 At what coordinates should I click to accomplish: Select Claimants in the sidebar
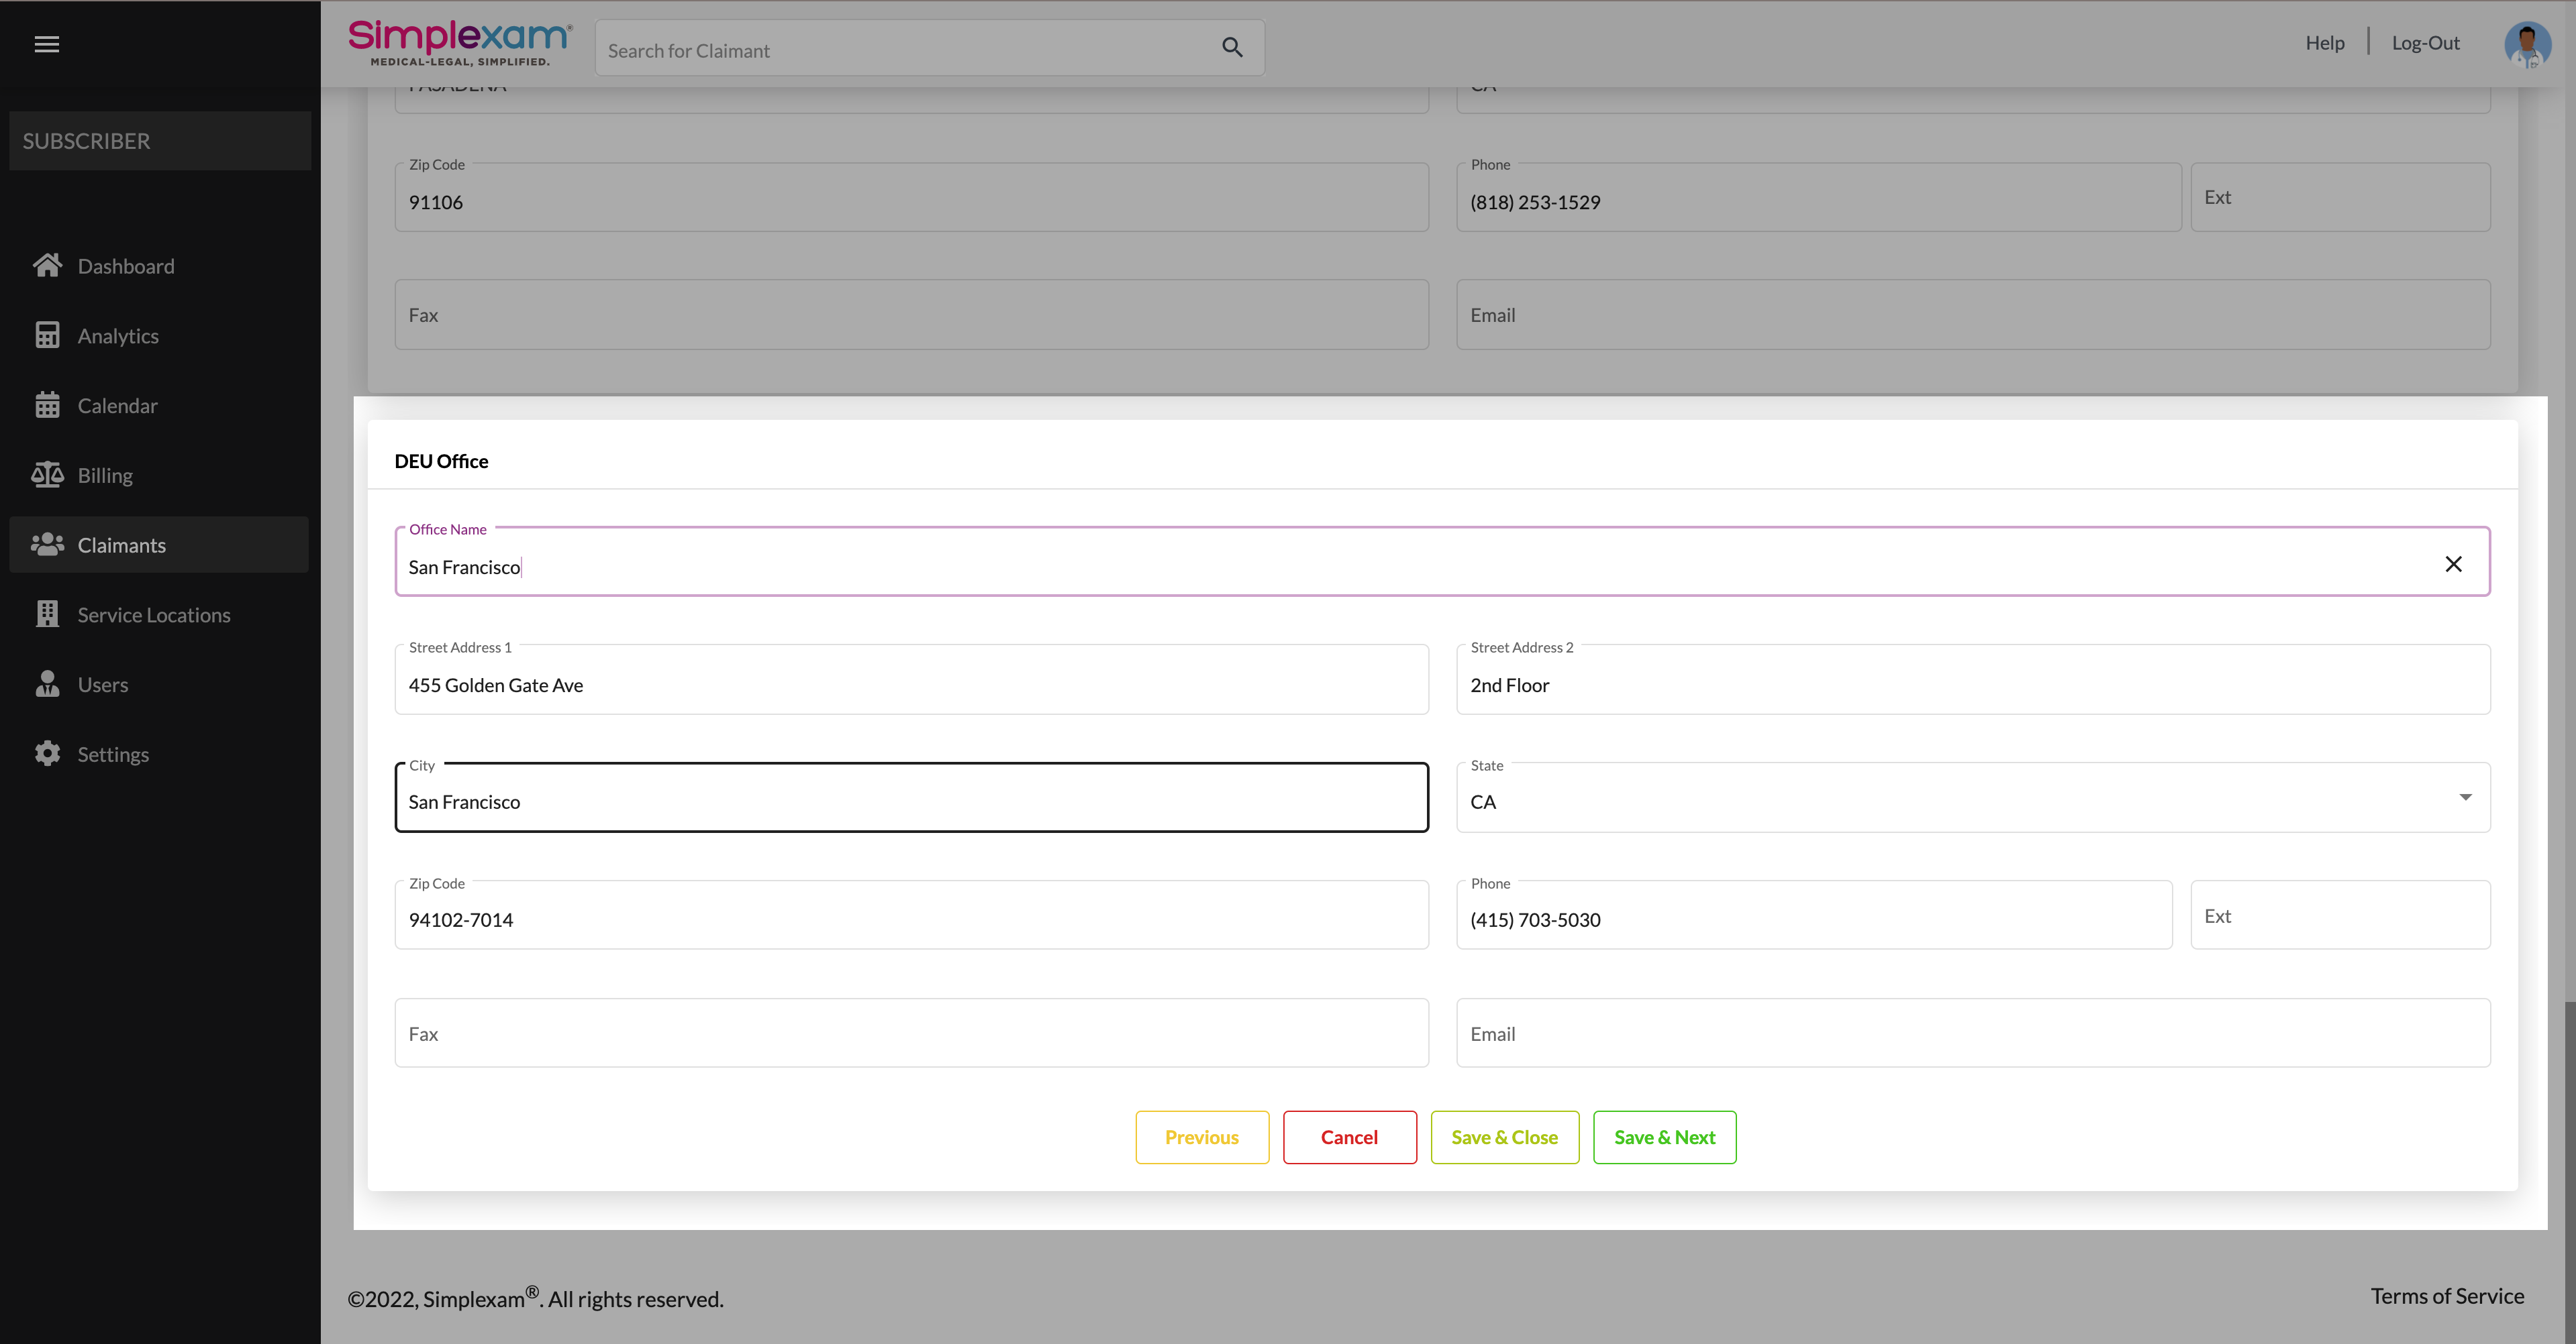click(x=121, y=545)
